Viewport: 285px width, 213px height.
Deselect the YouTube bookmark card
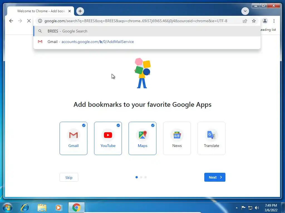point(108,138)
